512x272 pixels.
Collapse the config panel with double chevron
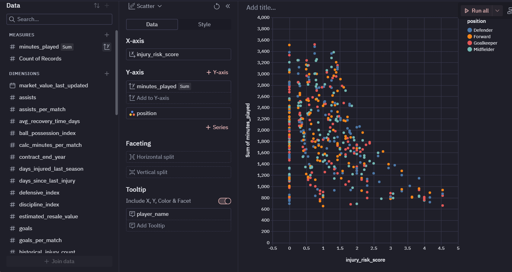click(x=228, y=6)
